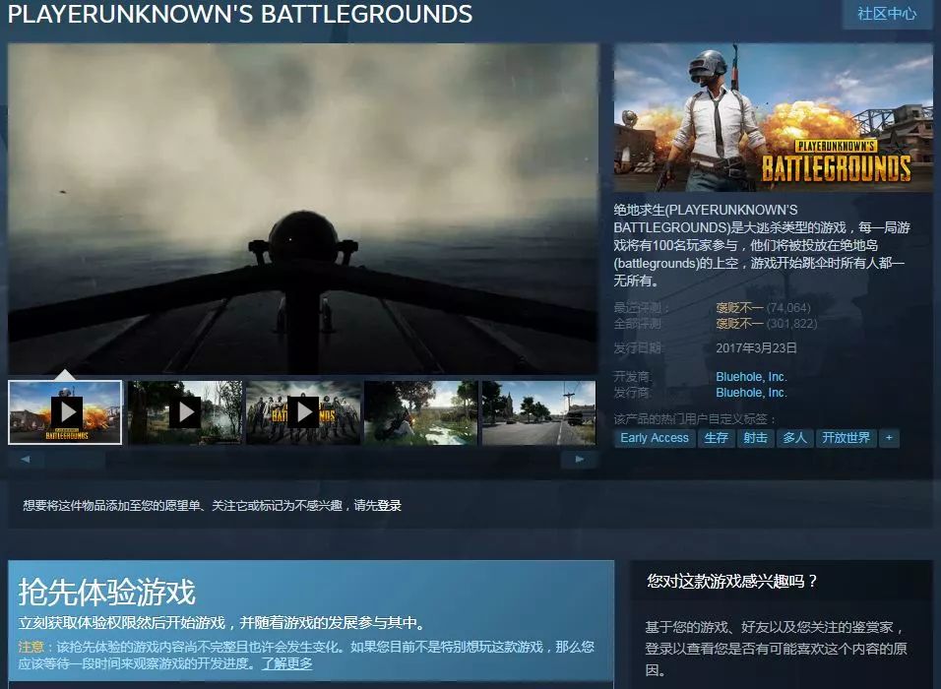Play the second video thumbnail
The width and height of the screenshot is (941, 689).
click(x=185, y=411)
